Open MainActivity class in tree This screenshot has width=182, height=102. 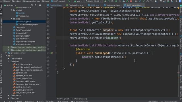click(x=22, y=33)
